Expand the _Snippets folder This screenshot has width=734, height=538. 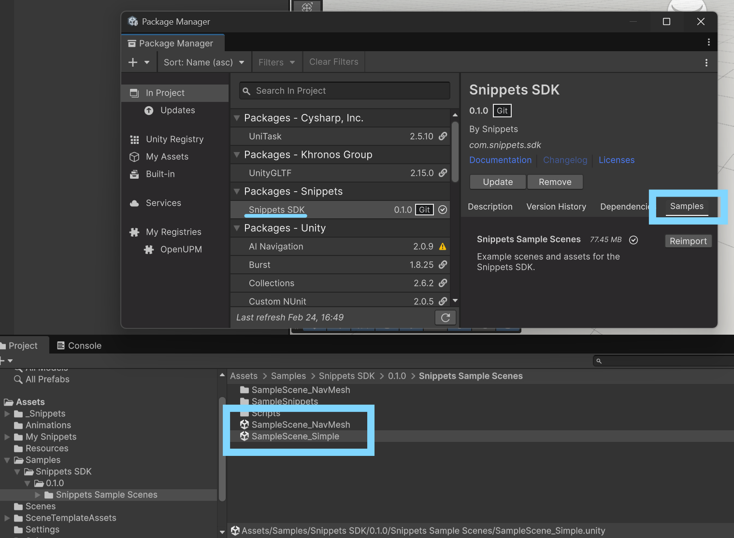[x=7, y=414]
